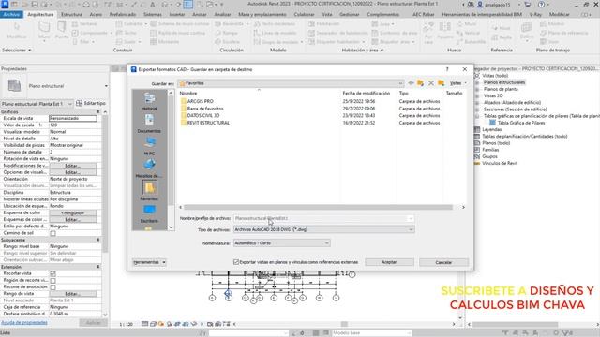Screen dimensions: 600x337
Task: Switch to the Gestionar ribbon tab
Action: tap(350, 14)
